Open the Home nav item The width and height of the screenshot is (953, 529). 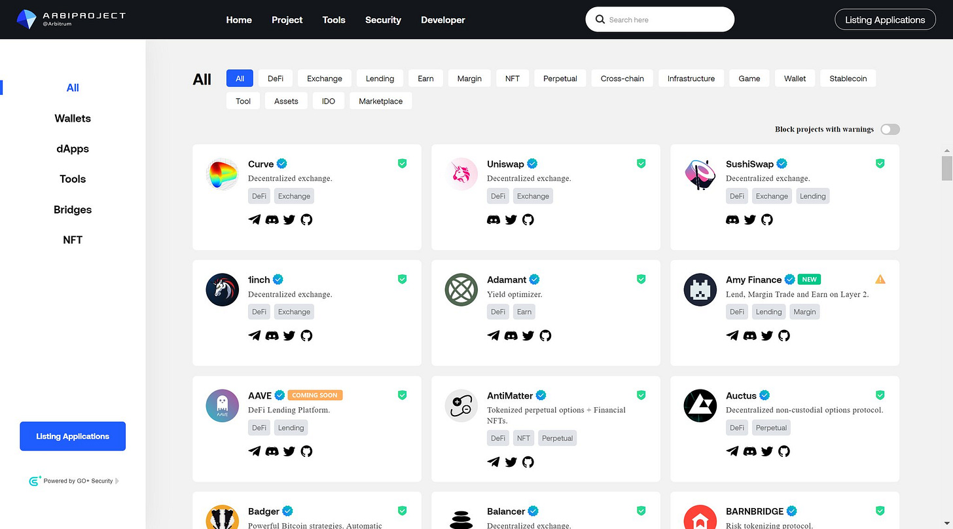(x=239, y=20)
